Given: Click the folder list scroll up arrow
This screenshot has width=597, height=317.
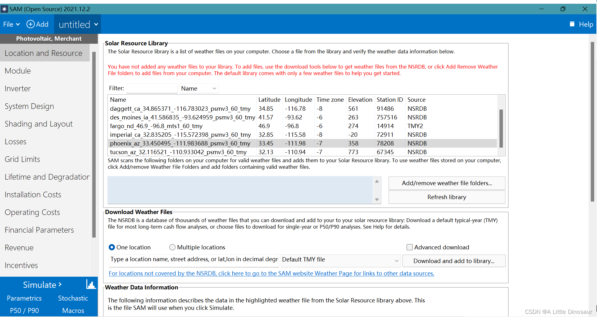Looking at the screenshot, I should click(377, 181).
